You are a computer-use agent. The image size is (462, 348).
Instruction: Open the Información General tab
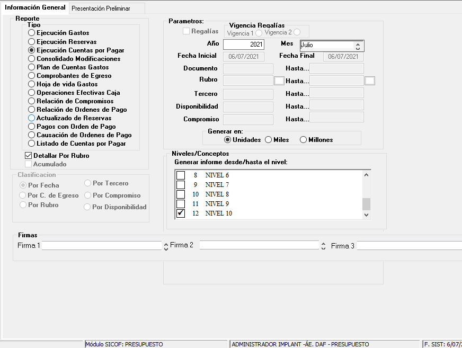[x=35, y=8]
